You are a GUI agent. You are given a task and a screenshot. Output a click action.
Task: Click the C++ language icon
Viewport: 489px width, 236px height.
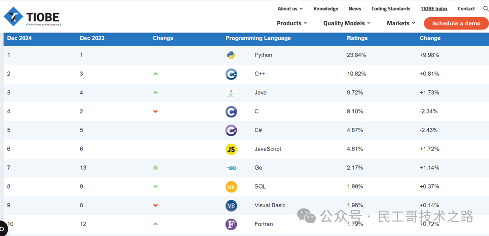[x=231, y=74]
